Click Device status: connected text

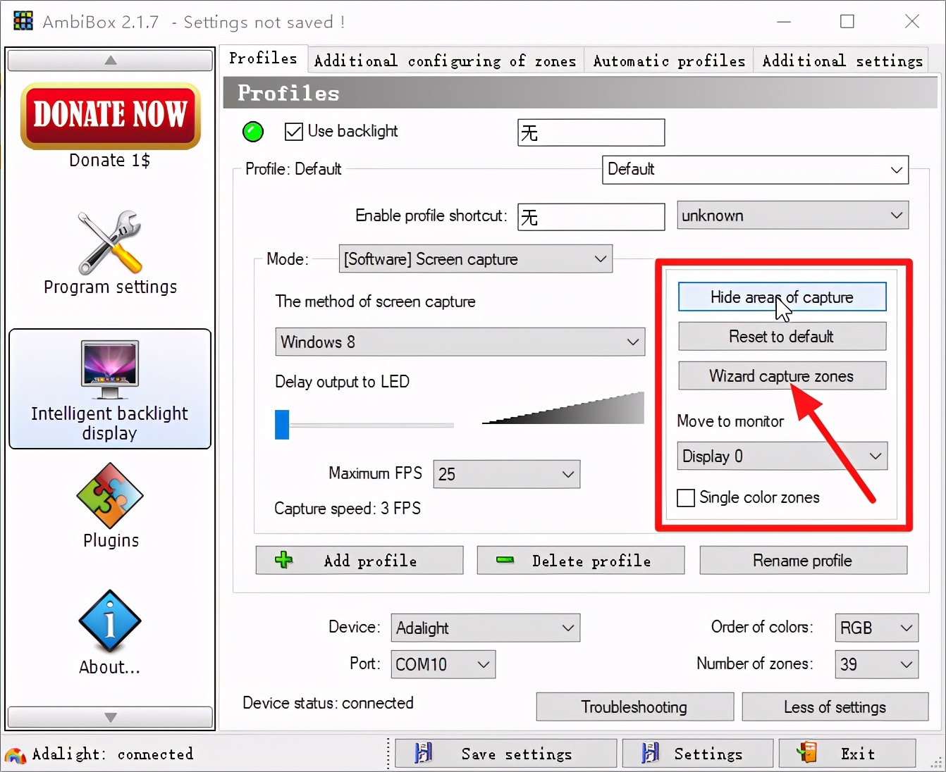coord(328,703)
